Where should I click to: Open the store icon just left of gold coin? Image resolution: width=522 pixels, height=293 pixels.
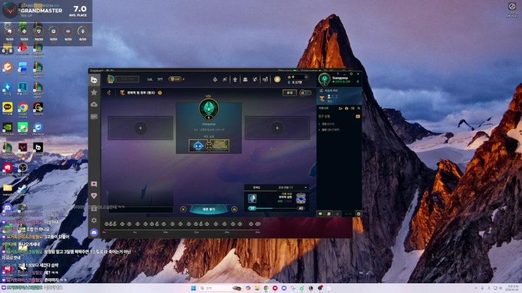pos(266,79)
